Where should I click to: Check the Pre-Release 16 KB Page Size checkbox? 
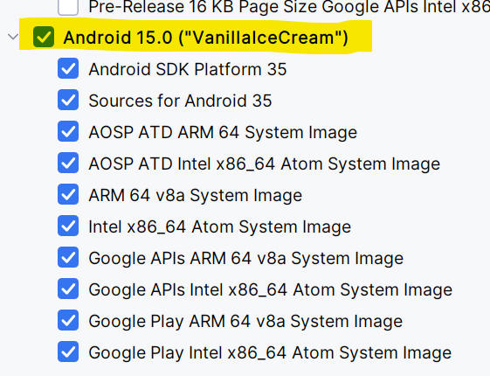pyautogui.click(x=68, y=6)
